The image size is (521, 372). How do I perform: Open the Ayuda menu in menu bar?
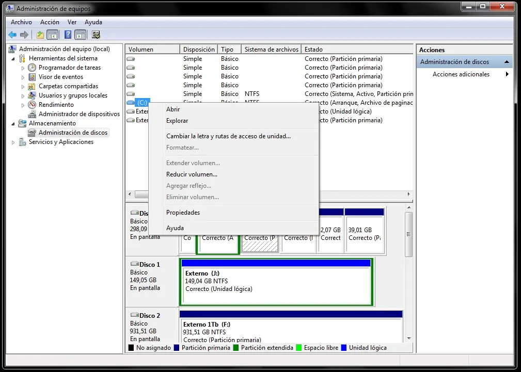(93, 22)
